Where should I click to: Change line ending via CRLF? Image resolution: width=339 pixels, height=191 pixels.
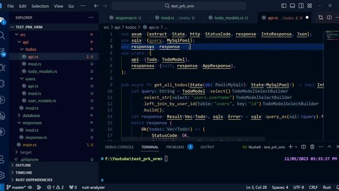point(313,187)
